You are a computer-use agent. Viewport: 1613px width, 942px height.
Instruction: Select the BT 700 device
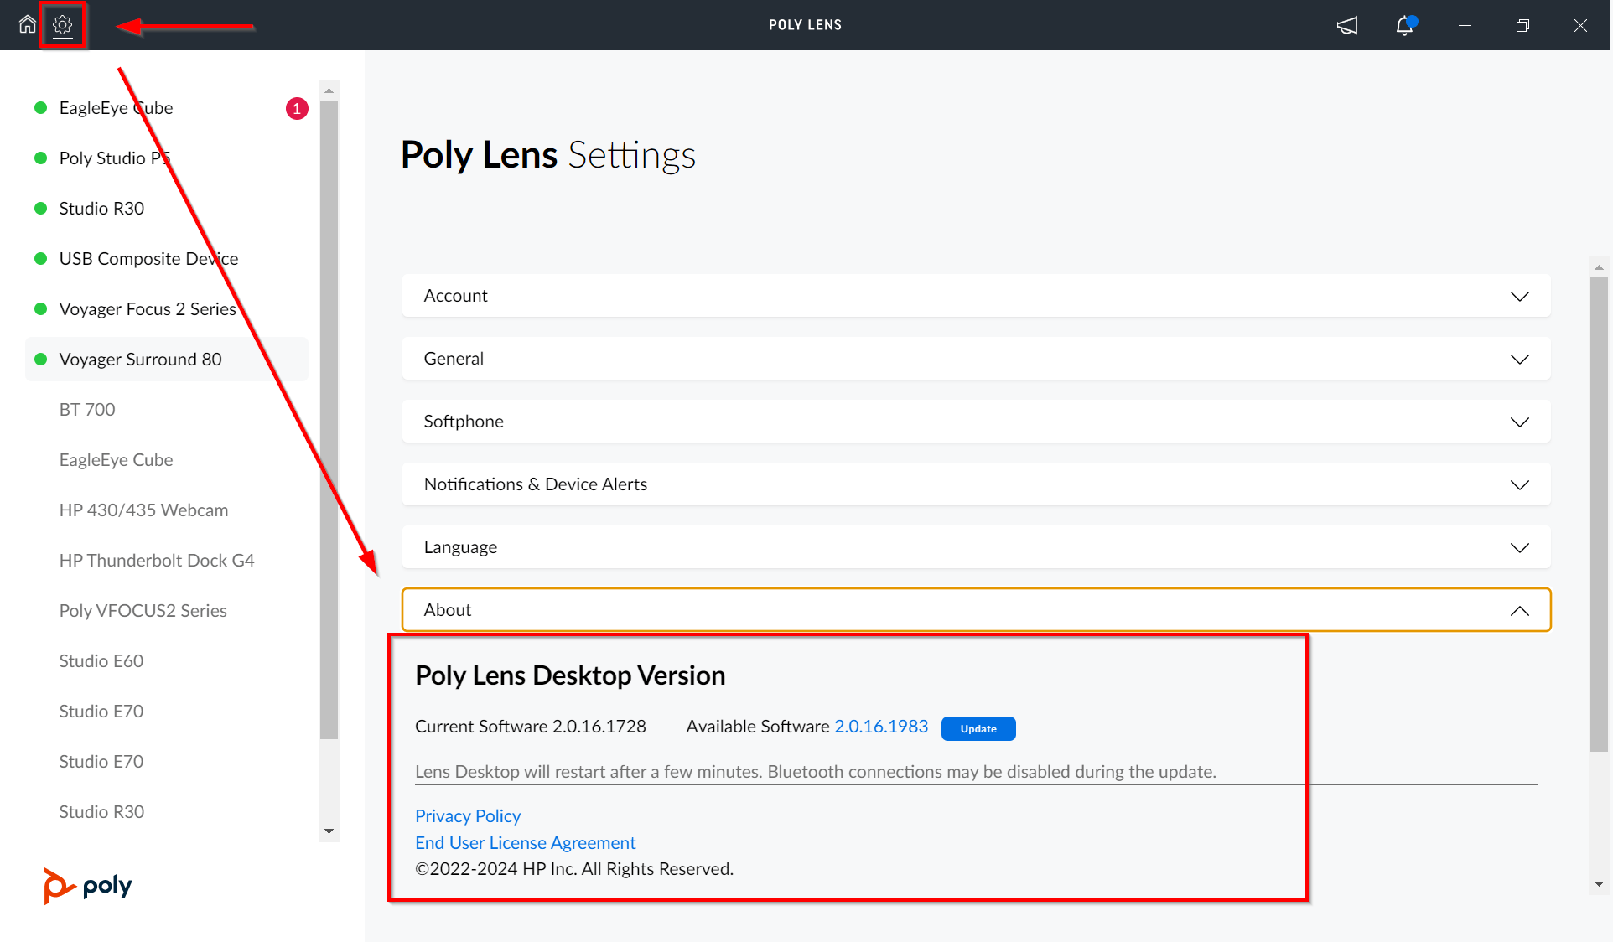(x=86, y=409)
